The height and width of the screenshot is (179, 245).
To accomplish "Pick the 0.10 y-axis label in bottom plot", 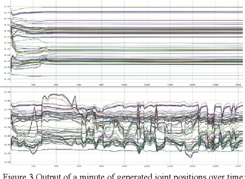I will point(7,162).
